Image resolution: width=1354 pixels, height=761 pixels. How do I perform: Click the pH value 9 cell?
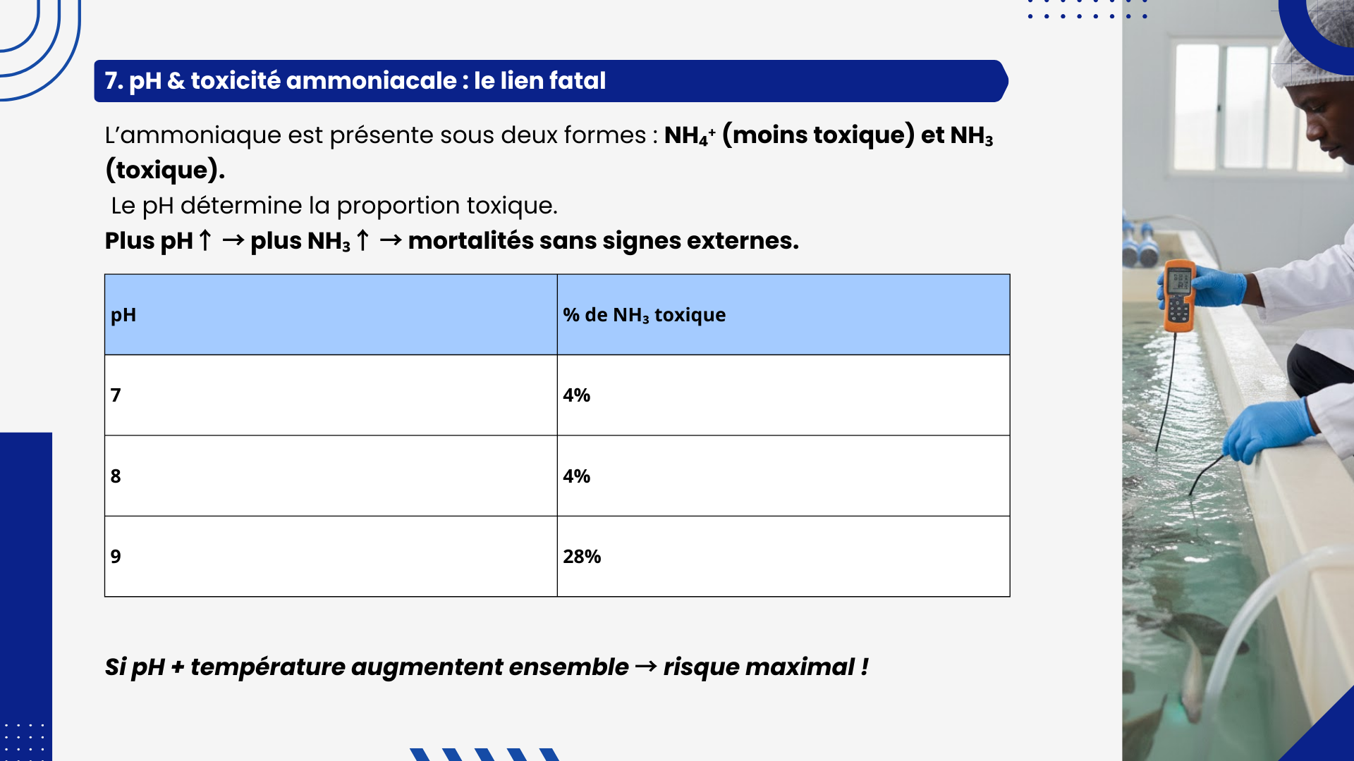(x=331, y=557)
